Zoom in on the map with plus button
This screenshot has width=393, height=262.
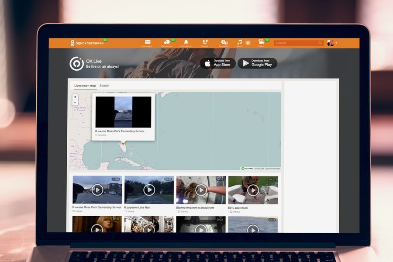pyautogui.click(x=75, y=97)
